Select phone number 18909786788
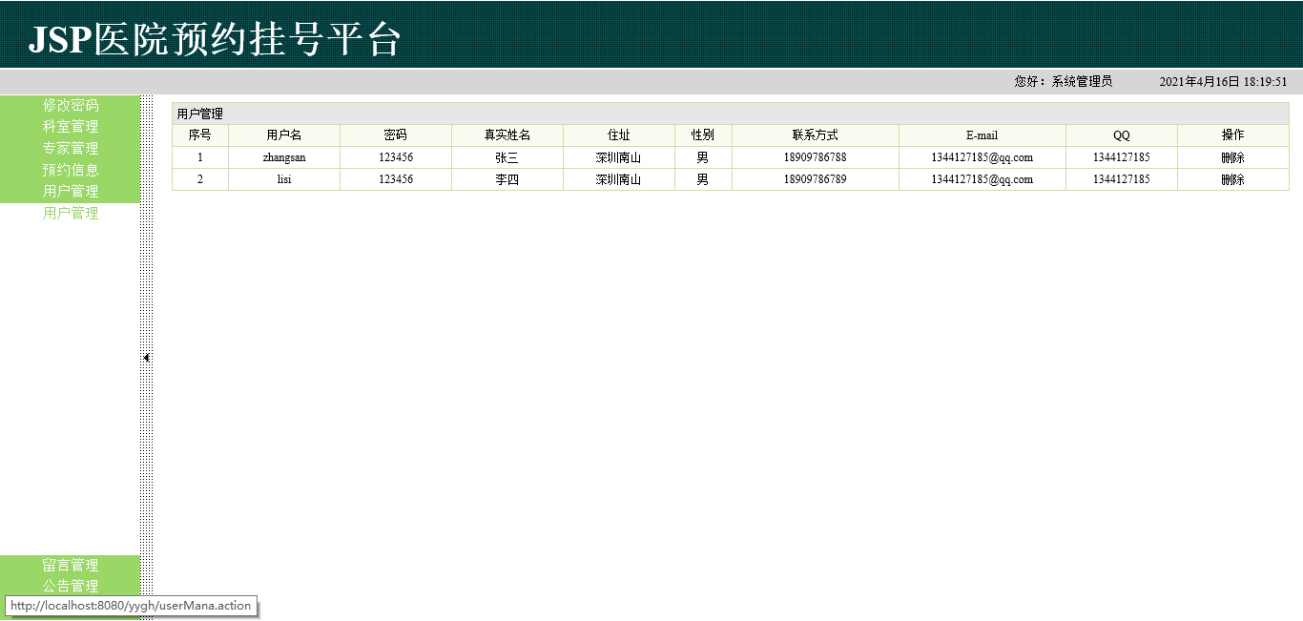Image resolution: width=1303 pixels, height=621 pixels. [x=816, y=157]
